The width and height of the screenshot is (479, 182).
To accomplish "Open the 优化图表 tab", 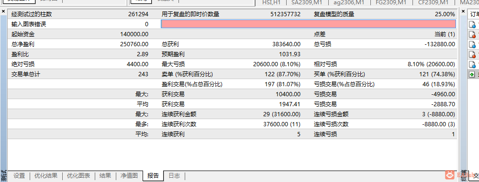I will coord(79,176).
